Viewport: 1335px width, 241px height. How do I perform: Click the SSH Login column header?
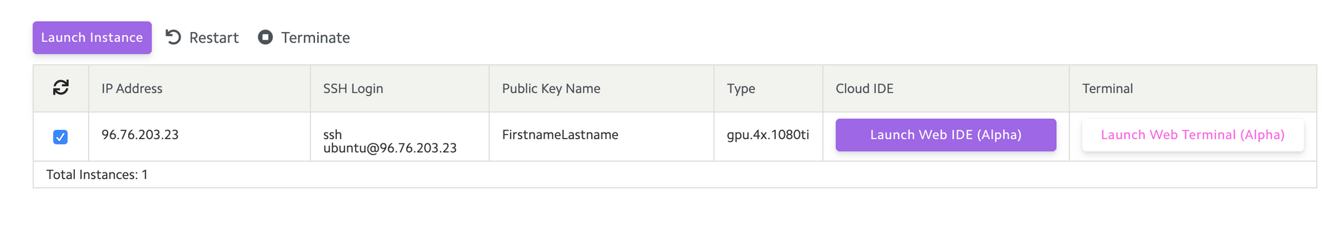coord(353,89)
